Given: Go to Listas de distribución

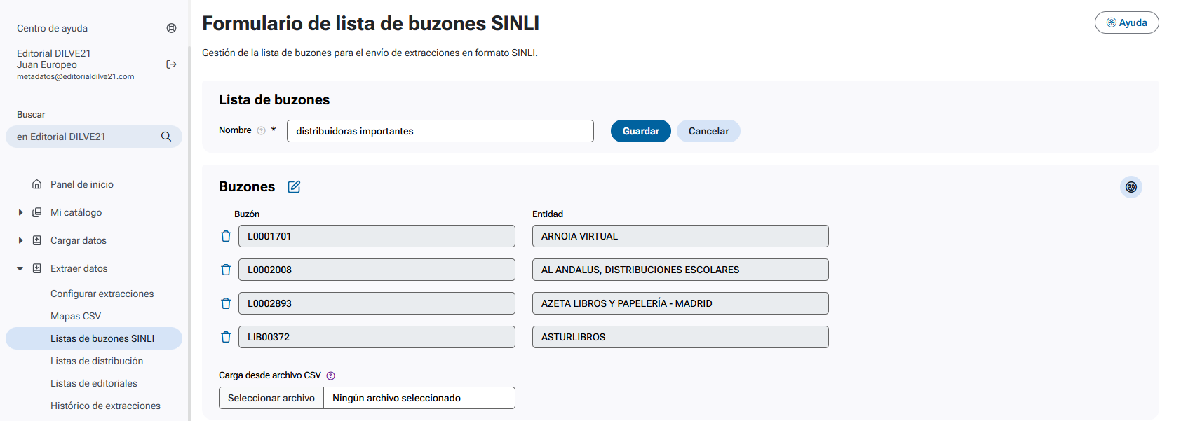Looking at the screenshot, I should click(x=97, y=361).
